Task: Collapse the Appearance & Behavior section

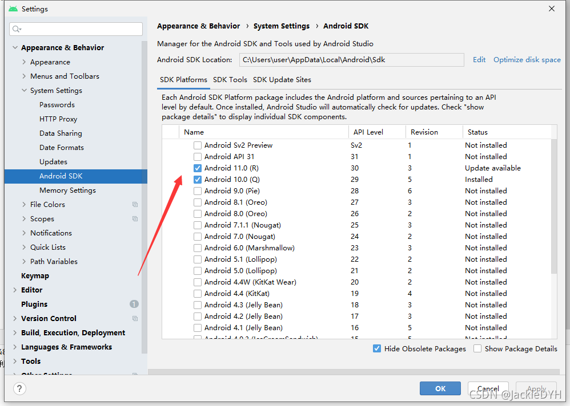Action: pos(15,47)
